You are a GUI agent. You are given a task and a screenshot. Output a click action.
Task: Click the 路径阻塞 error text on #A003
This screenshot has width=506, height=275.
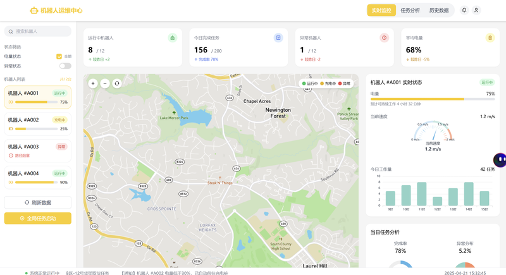22,156
